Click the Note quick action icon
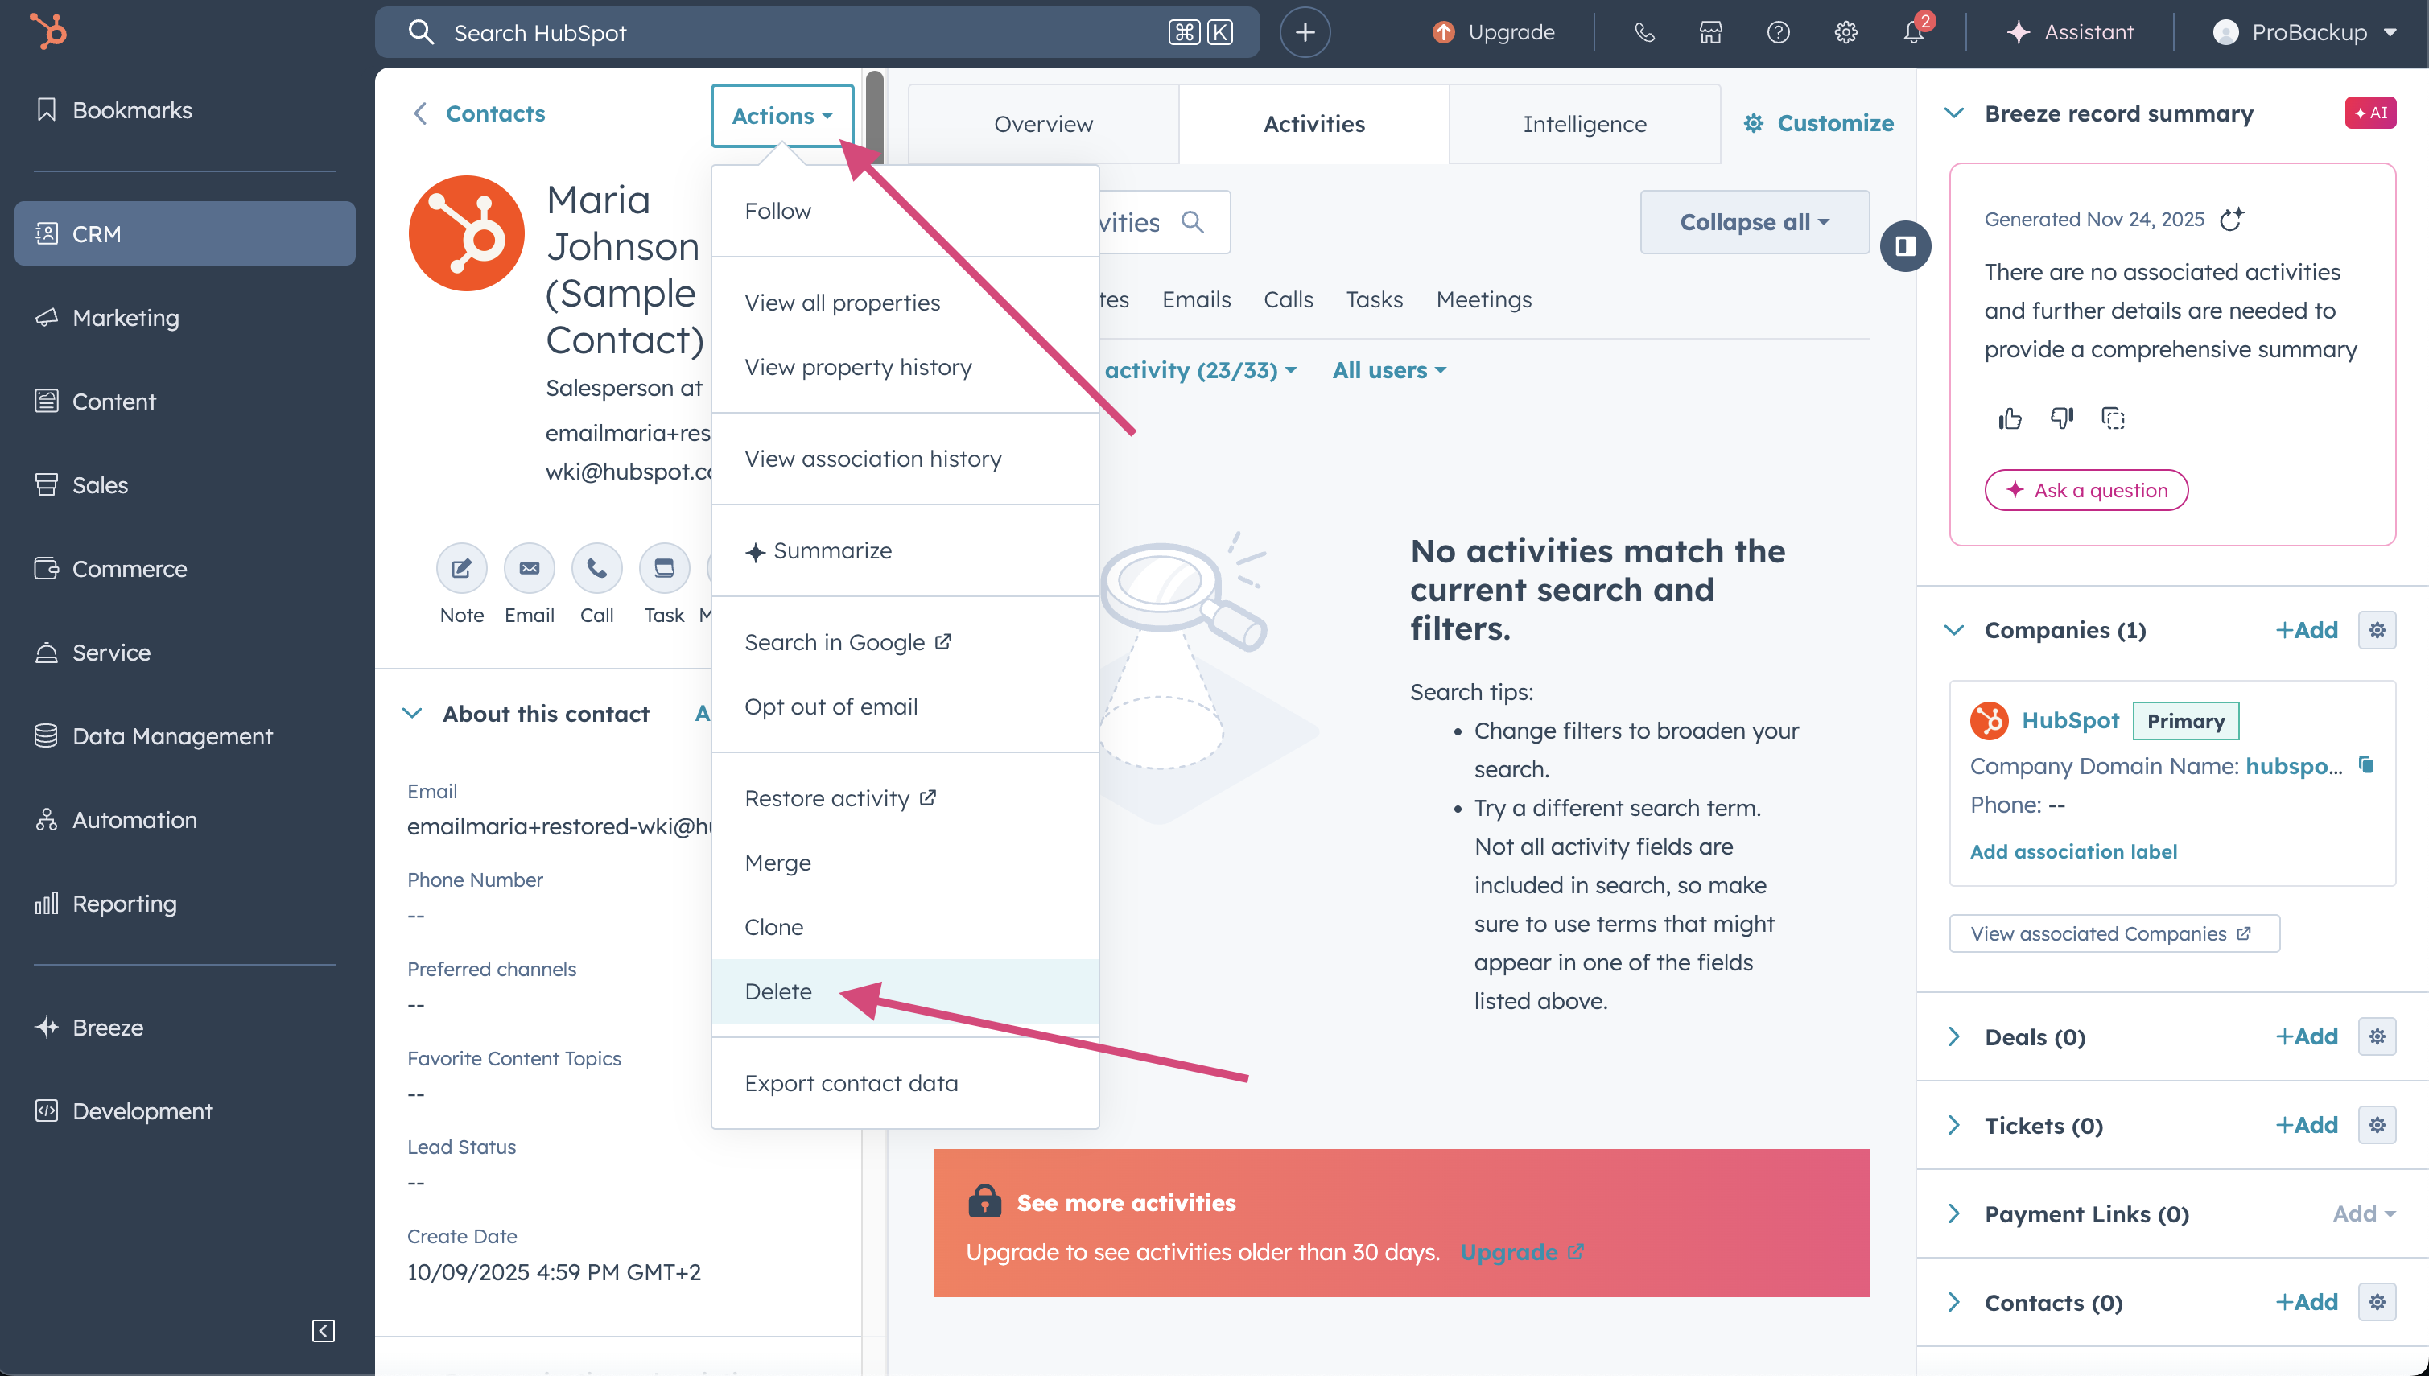 tap(461, 568)
